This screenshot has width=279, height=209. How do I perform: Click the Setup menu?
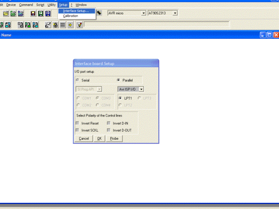pos(63,5)
